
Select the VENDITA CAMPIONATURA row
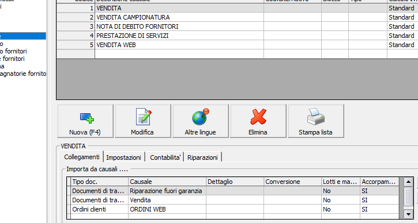coord(238,17)
